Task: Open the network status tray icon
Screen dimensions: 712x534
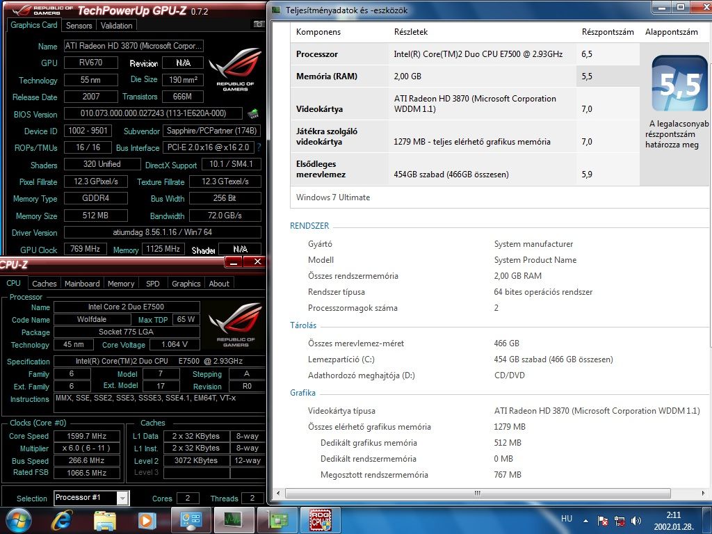Action: [620, 521]
